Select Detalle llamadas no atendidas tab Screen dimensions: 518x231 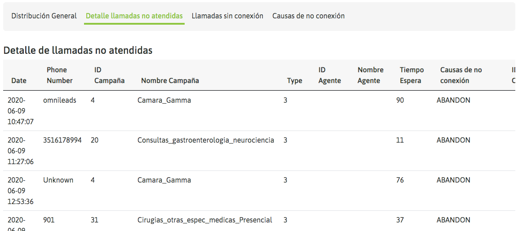coord(134,16)
